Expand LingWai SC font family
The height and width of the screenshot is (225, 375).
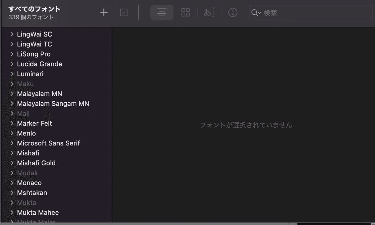coord(12,34)
